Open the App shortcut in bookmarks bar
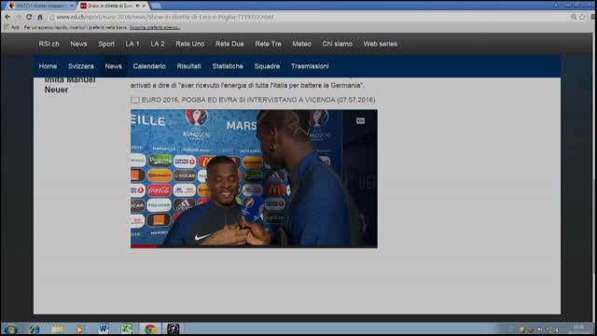597x336 pixels. coord(12,27)
